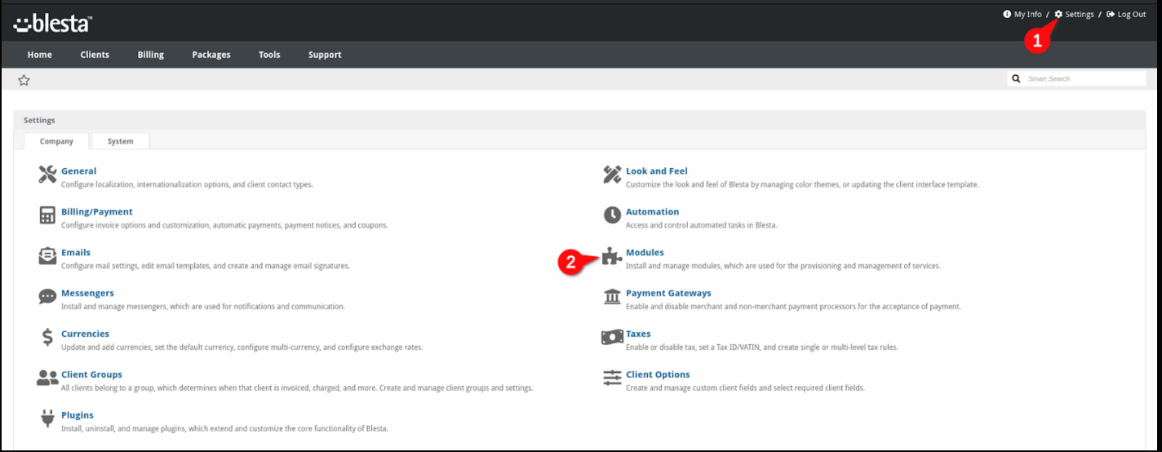Click the Currencies dollar sign icon
The width and height of the screenshot is (1162, 452).
(47, 338)
